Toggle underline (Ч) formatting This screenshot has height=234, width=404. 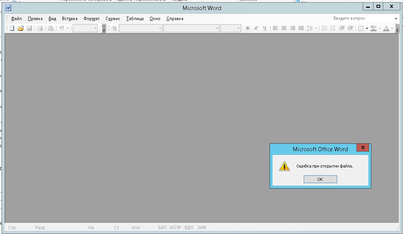[265, 28]
